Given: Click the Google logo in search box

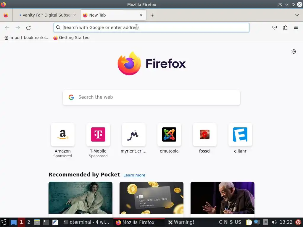Looking at the screenshot, I should point(71,97).
